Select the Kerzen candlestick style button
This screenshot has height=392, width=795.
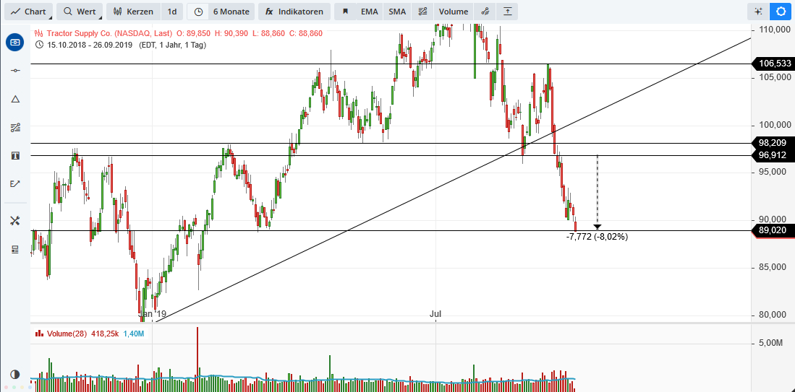click(133, 12)
